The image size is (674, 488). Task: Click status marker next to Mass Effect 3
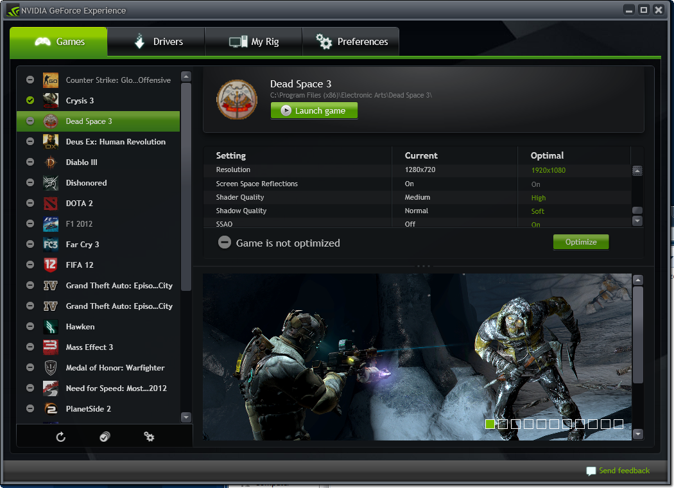30,347
